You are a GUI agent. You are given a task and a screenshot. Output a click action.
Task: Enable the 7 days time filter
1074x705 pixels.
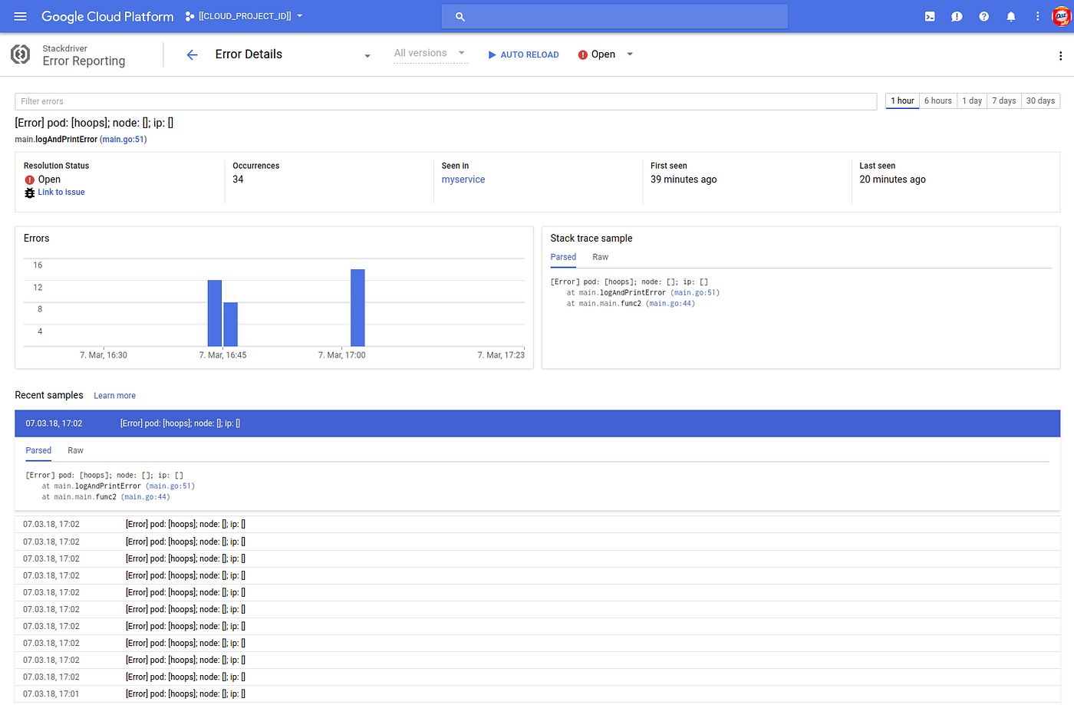click(1003, 100)
